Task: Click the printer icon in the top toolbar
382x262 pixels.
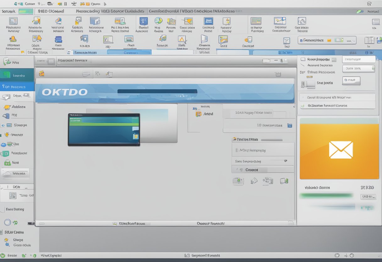Action: [x=50, y=3]
